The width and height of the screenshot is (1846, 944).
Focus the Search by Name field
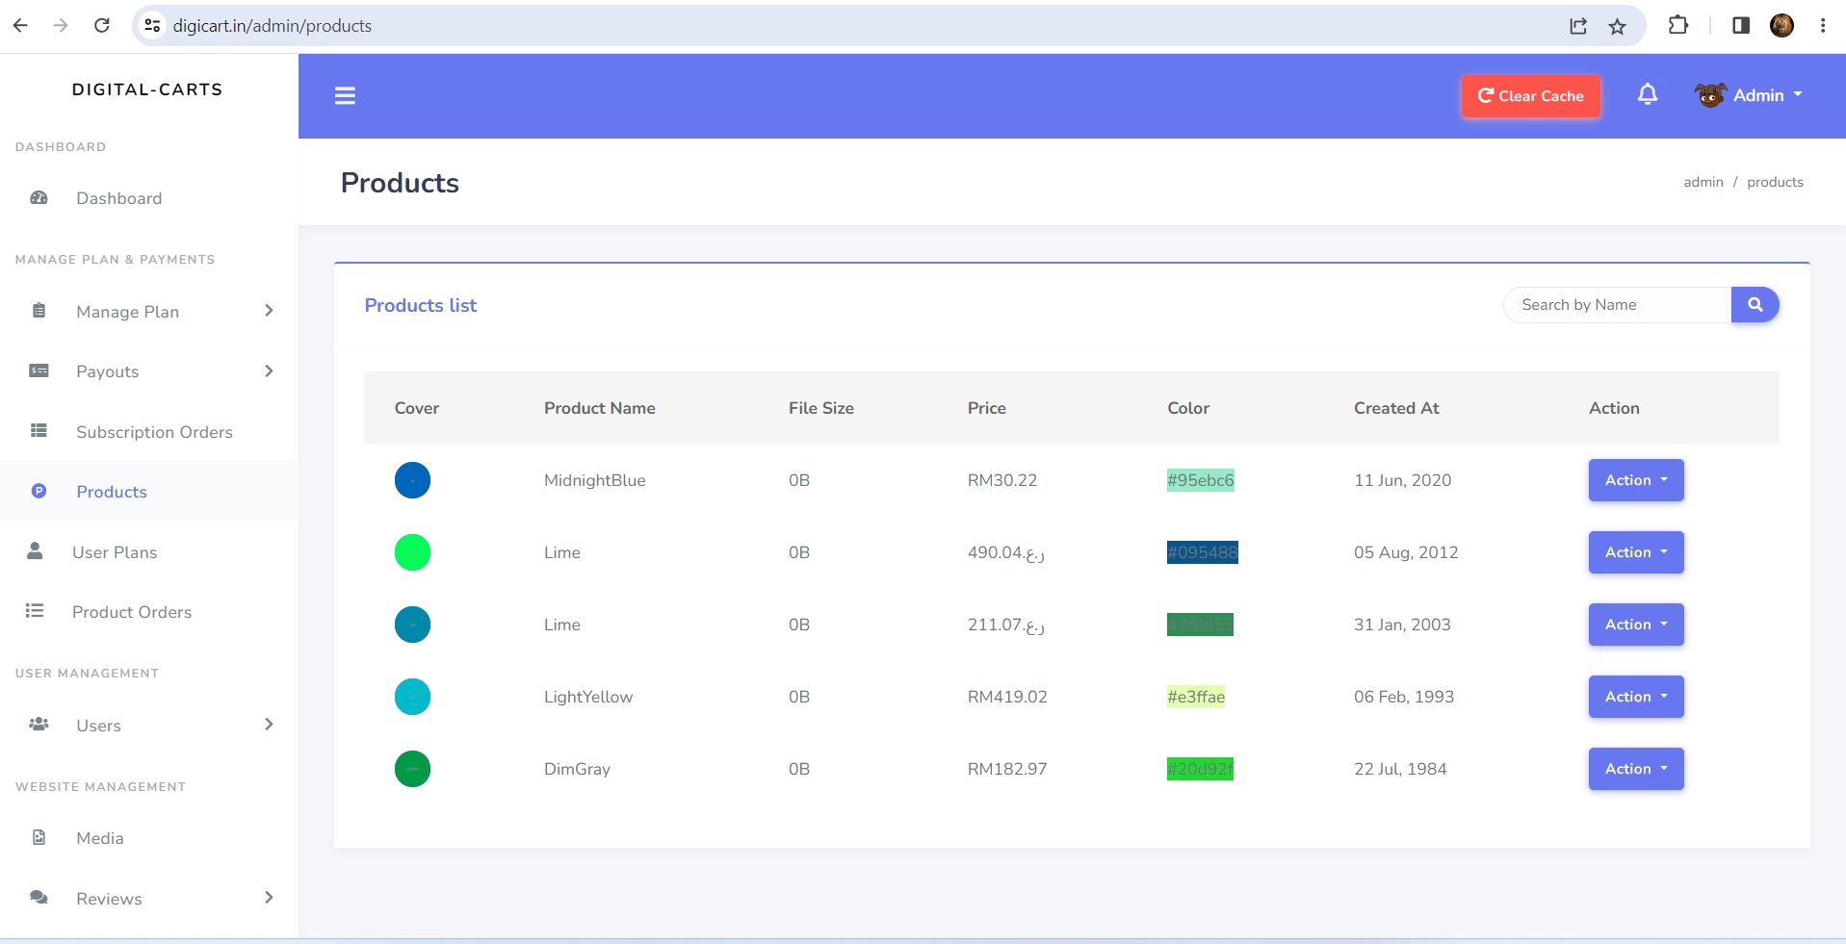pyautogui.click(x=1618, y=305)
